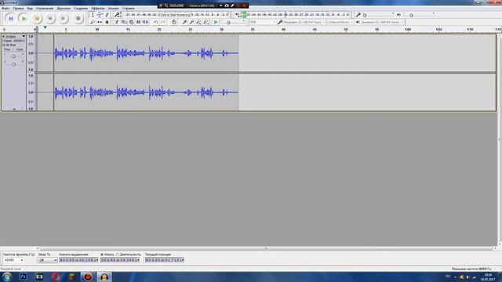Open the recording channels (Stereo) dropdown
This screenshot has height=282, width=502.
click(x=340, y=22)
